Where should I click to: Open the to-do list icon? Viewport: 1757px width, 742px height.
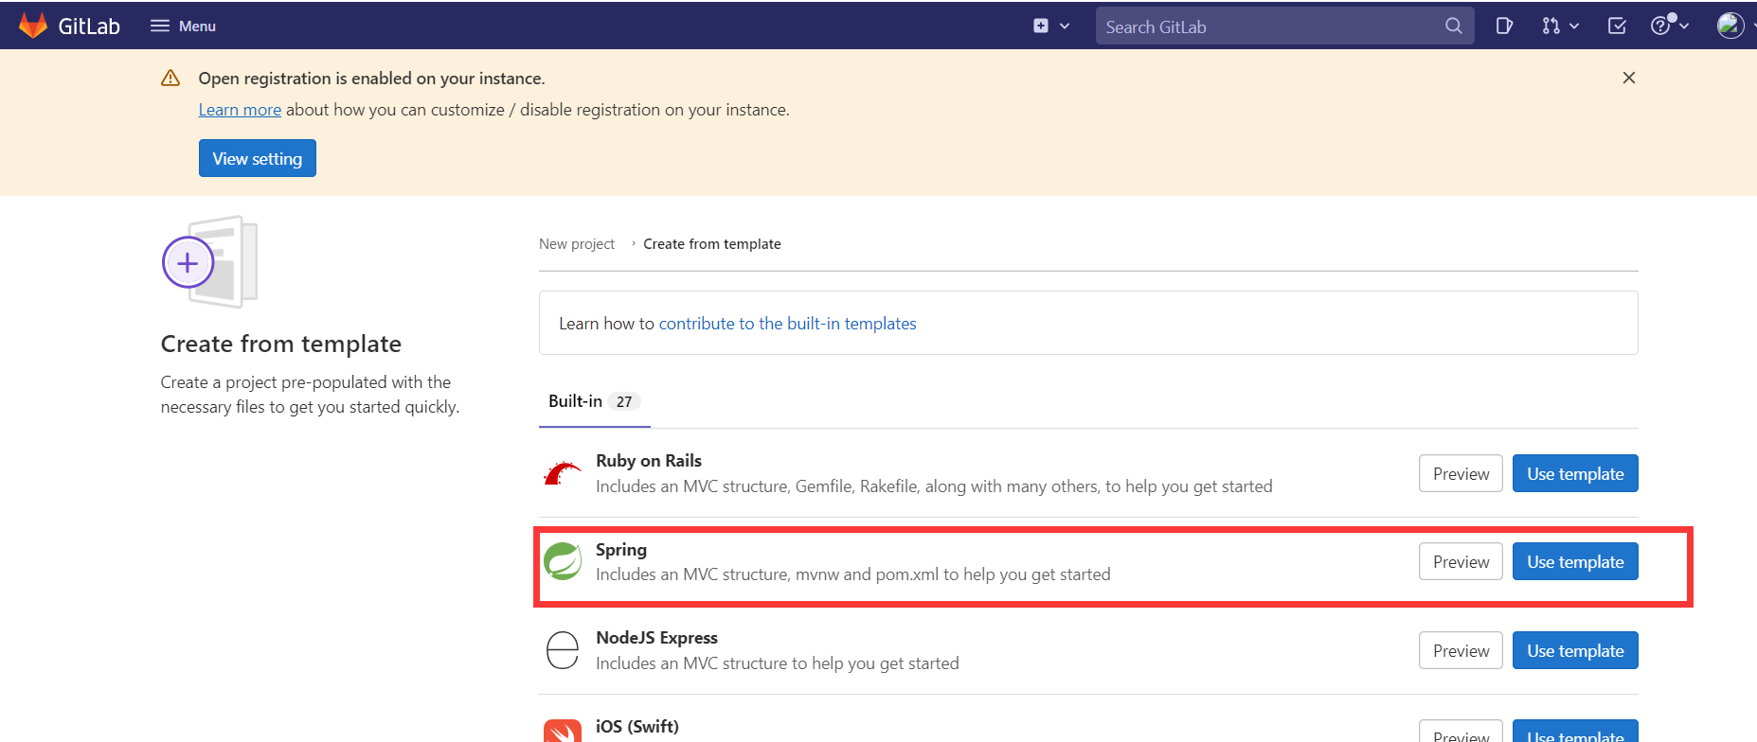[x=1617, y=26]
